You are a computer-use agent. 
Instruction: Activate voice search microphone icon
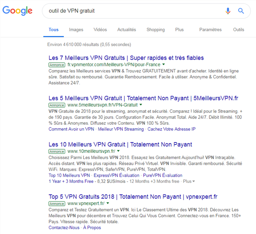(228, 11)
